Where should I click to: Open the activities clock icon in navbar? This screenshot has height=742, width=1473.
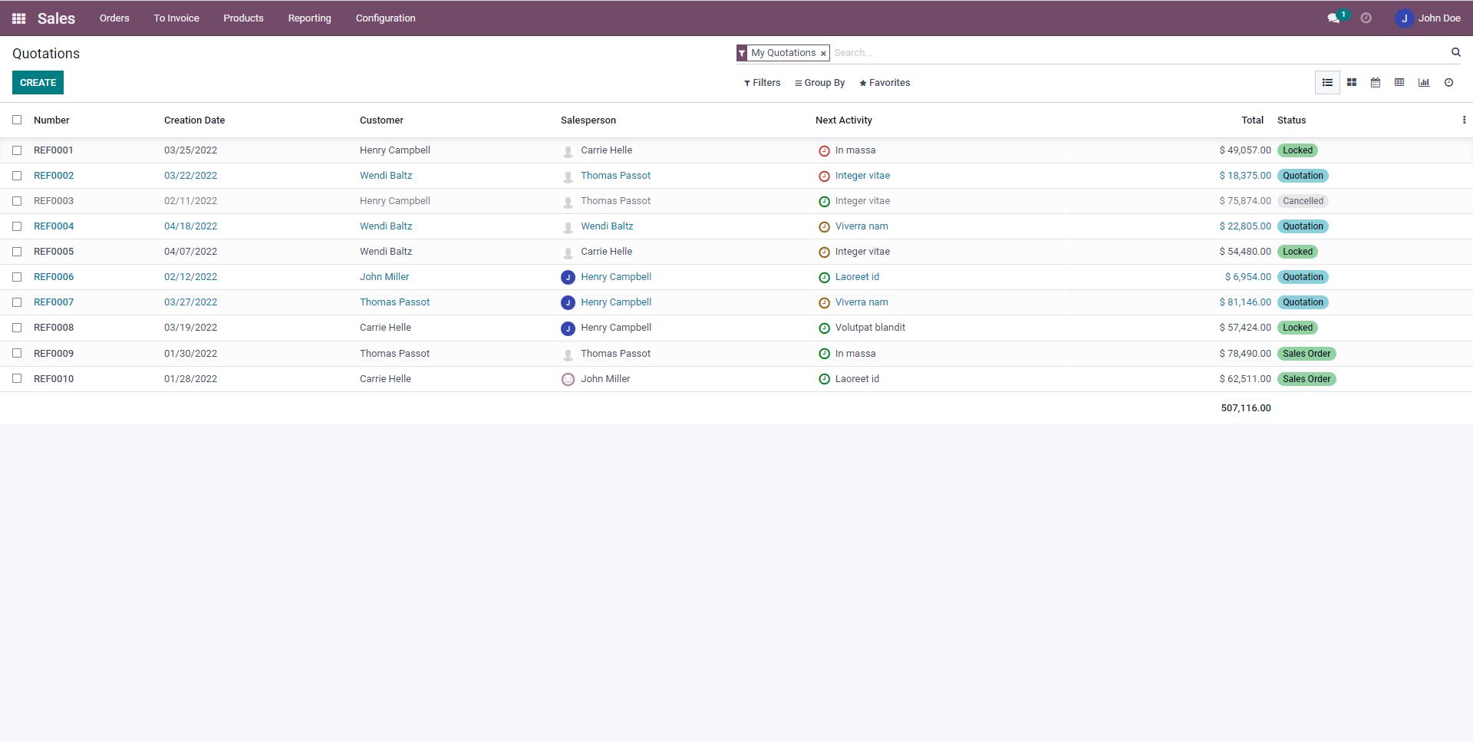(x=1366, y=18)
